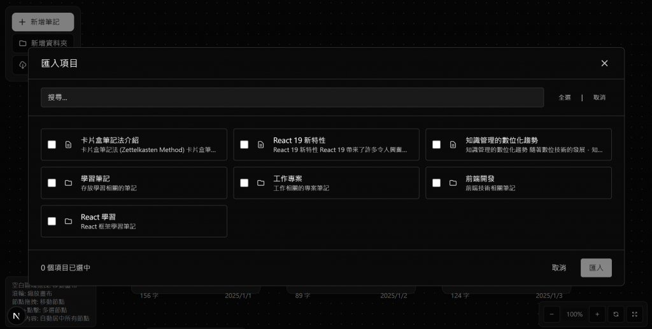Deselect all with 取消 near search bar

[599, 97]
